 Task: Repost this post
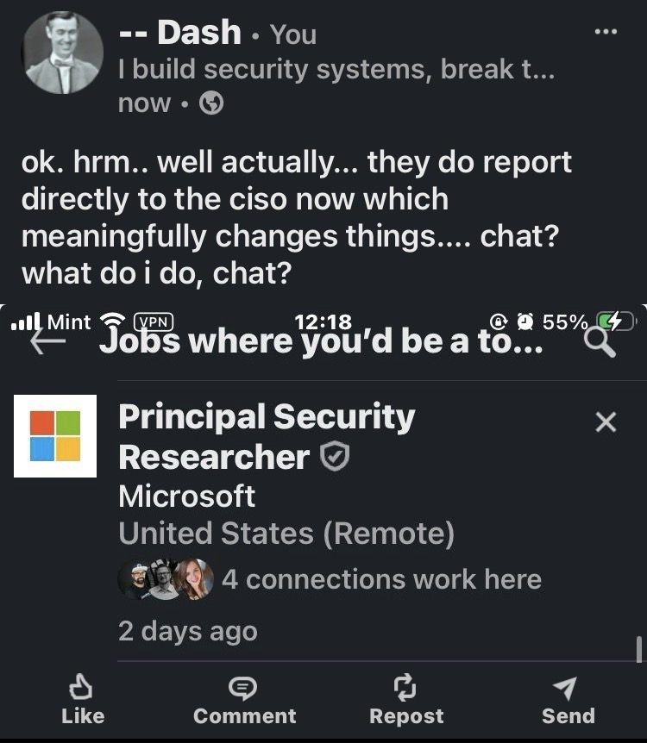point(405,700)
